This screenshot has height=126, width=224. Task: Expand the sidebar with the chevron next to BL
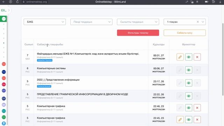click(x=9, y=10)
